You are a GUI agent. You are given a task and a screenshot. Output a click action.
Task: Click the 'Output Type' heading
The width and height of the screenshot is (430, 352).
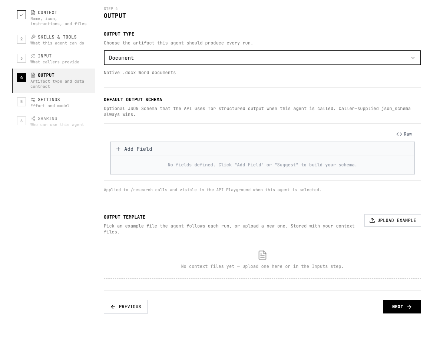click(119, 34)
